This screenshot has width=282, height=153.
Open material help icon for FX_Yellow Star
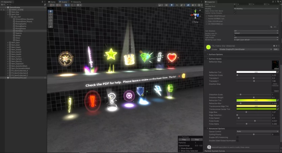(274, 46)
